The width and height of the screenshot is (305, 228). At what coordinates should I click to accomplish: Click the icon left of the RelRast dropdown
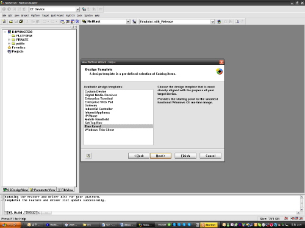84,21
